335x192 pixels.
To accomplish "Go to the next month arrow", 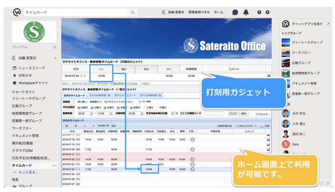I will [x=93, y=126].
